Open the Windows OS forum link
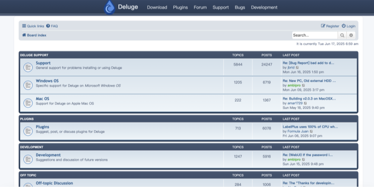This screenshot has height=187, width=374. (47, 81)
